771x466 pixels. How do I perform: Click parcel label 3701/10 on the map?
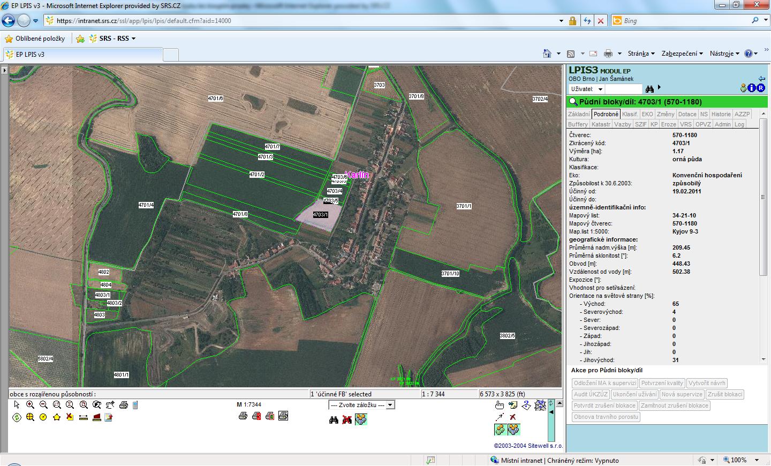click(x=450, y=274)
